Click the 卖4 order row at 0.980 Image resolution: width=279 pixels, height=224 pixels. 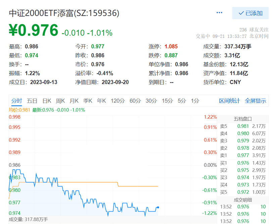[243, 133]
